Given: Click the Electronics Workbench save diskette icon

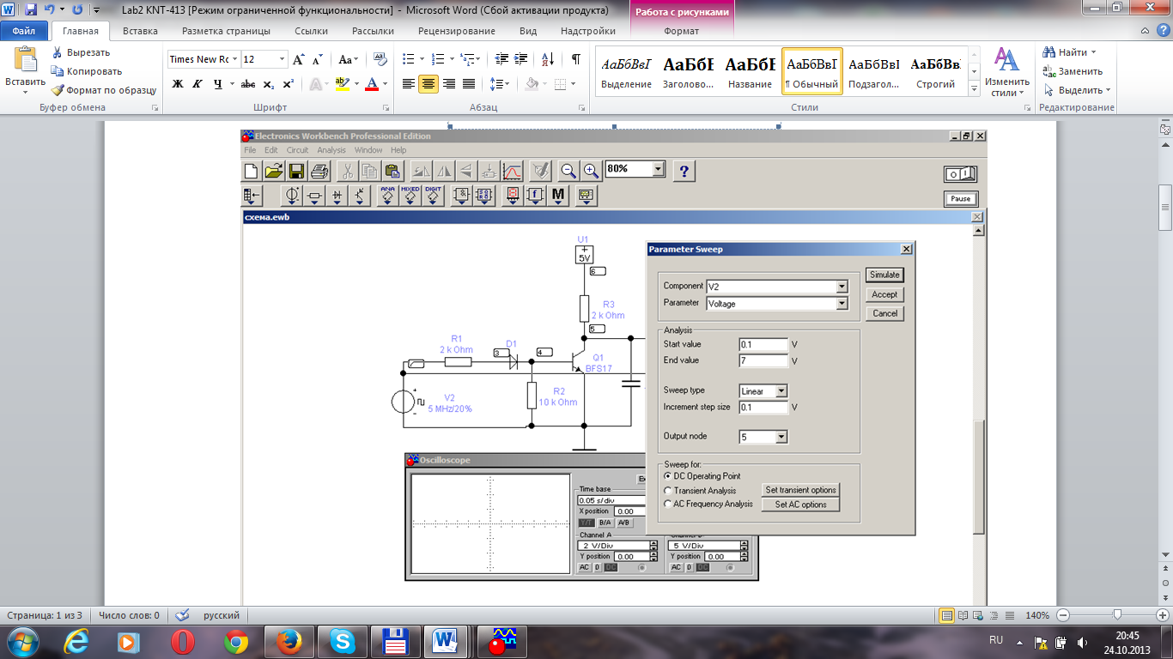Looking at the screenshot, I should click(296, 170).
